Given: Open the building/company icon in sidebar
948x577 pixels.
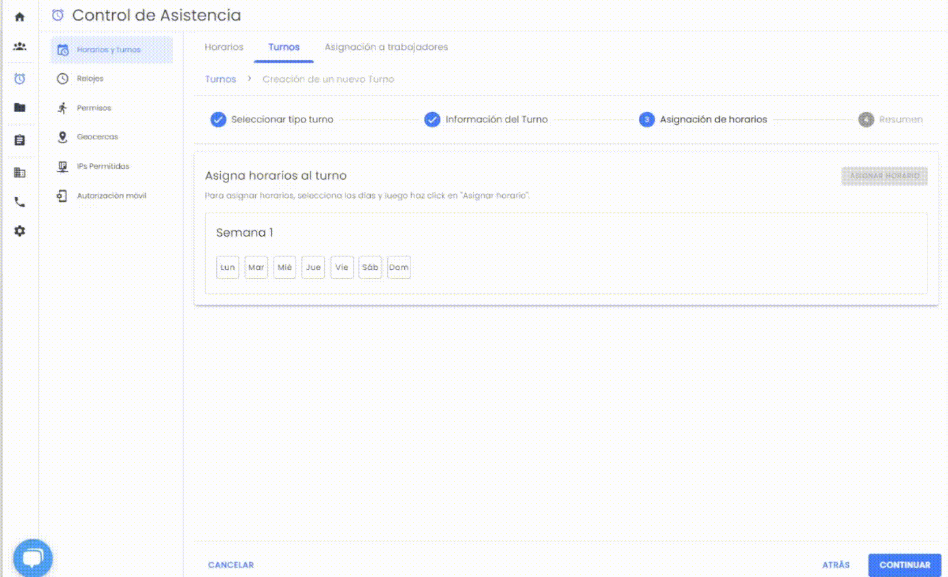Looking at the screenshot, I should point(20,172).
